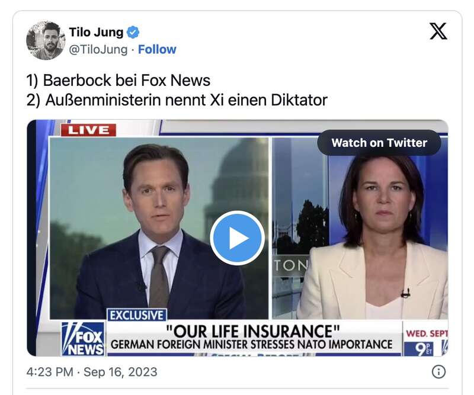
Task: Open Tilo Jung's profile picture
Action: point(46,40)
